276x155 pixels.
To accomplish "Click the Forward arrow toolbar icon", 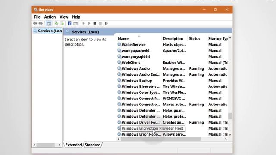I will click(x=41, y=23).
